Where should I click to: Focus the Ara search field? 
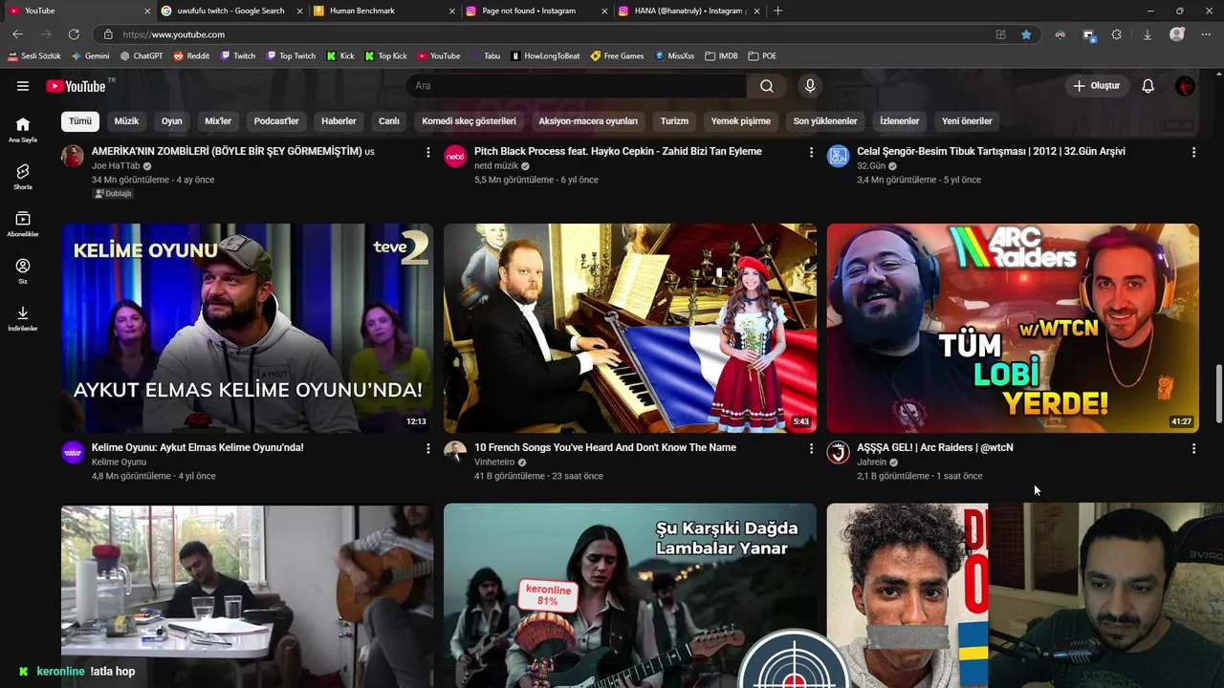[577, 86]
